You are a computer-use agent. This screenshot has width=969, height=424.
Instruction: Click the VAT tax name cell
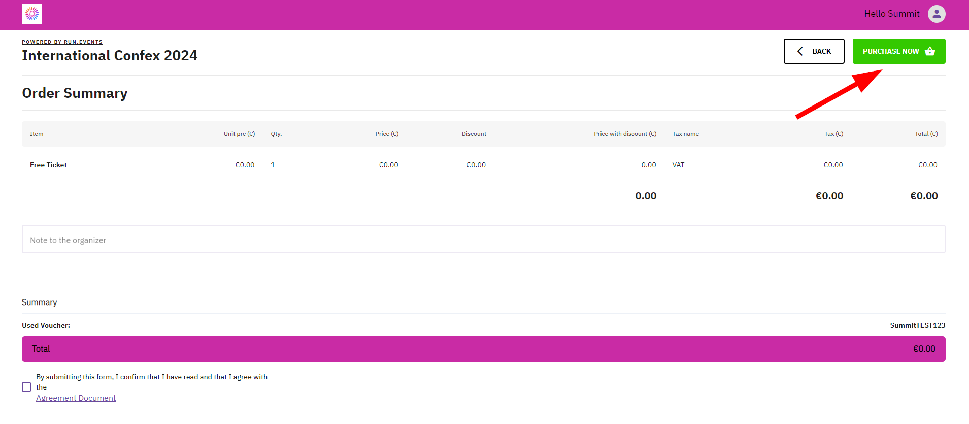coord(678,165)
